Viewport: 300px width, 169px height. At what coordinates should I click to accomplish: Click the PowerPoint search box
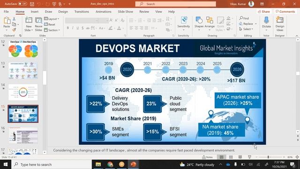pyautogui.click(x=176, y=4)
